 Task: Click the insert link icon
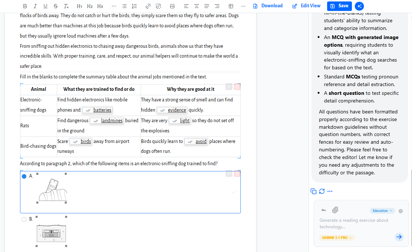click(148, 6)
